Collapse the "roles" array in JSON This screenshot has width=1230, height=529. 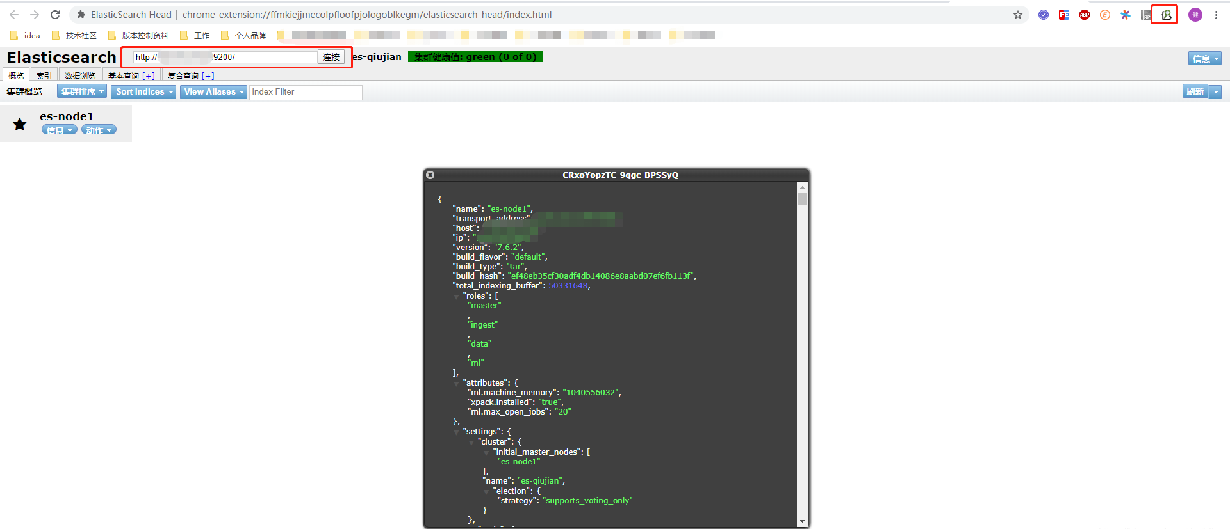(x=457, y=296)
